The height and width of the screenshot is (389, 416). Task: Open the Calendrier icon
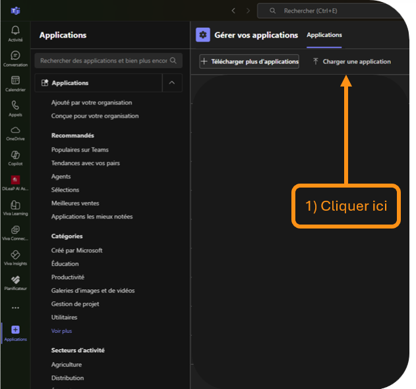(15, 83)
